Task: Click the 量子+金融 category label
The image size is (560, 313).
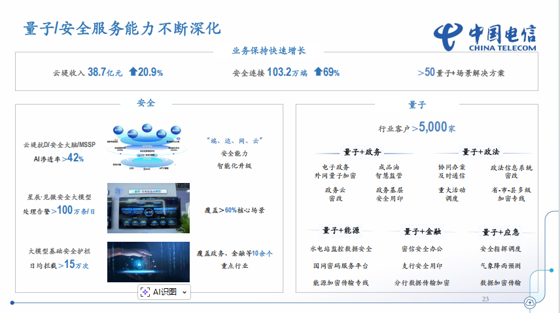Action: pos(422,231)
